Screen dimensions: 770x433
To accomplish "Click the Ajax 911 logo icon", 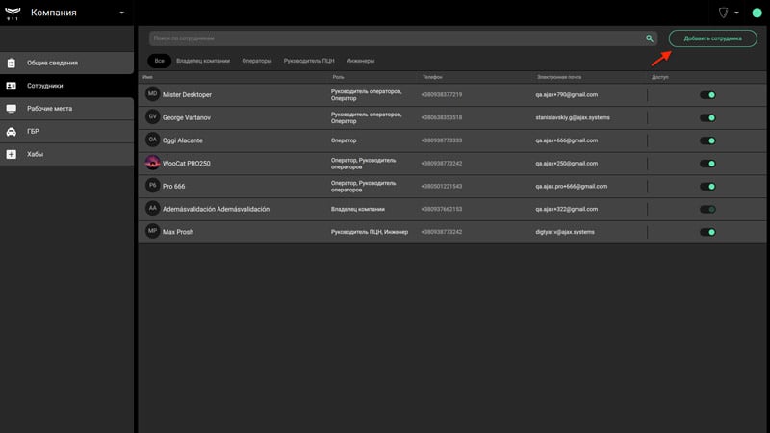I will coord(13,13).
